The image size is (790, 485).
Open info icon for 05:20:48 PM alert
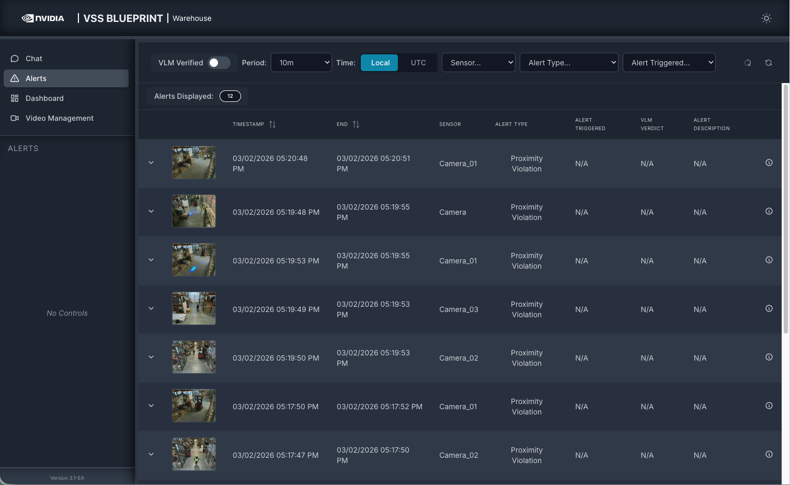coord(769,163)
